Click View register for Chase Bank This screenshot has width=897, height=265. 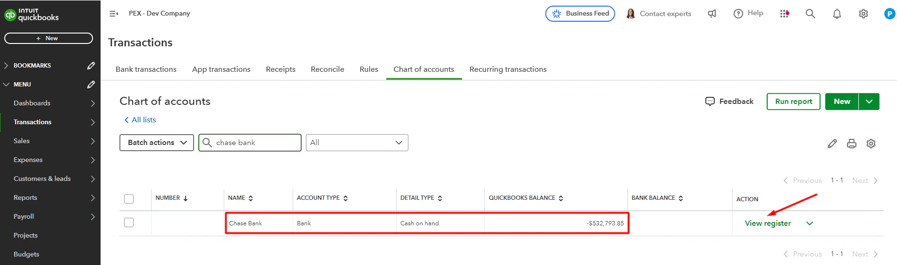pos(768,223)
